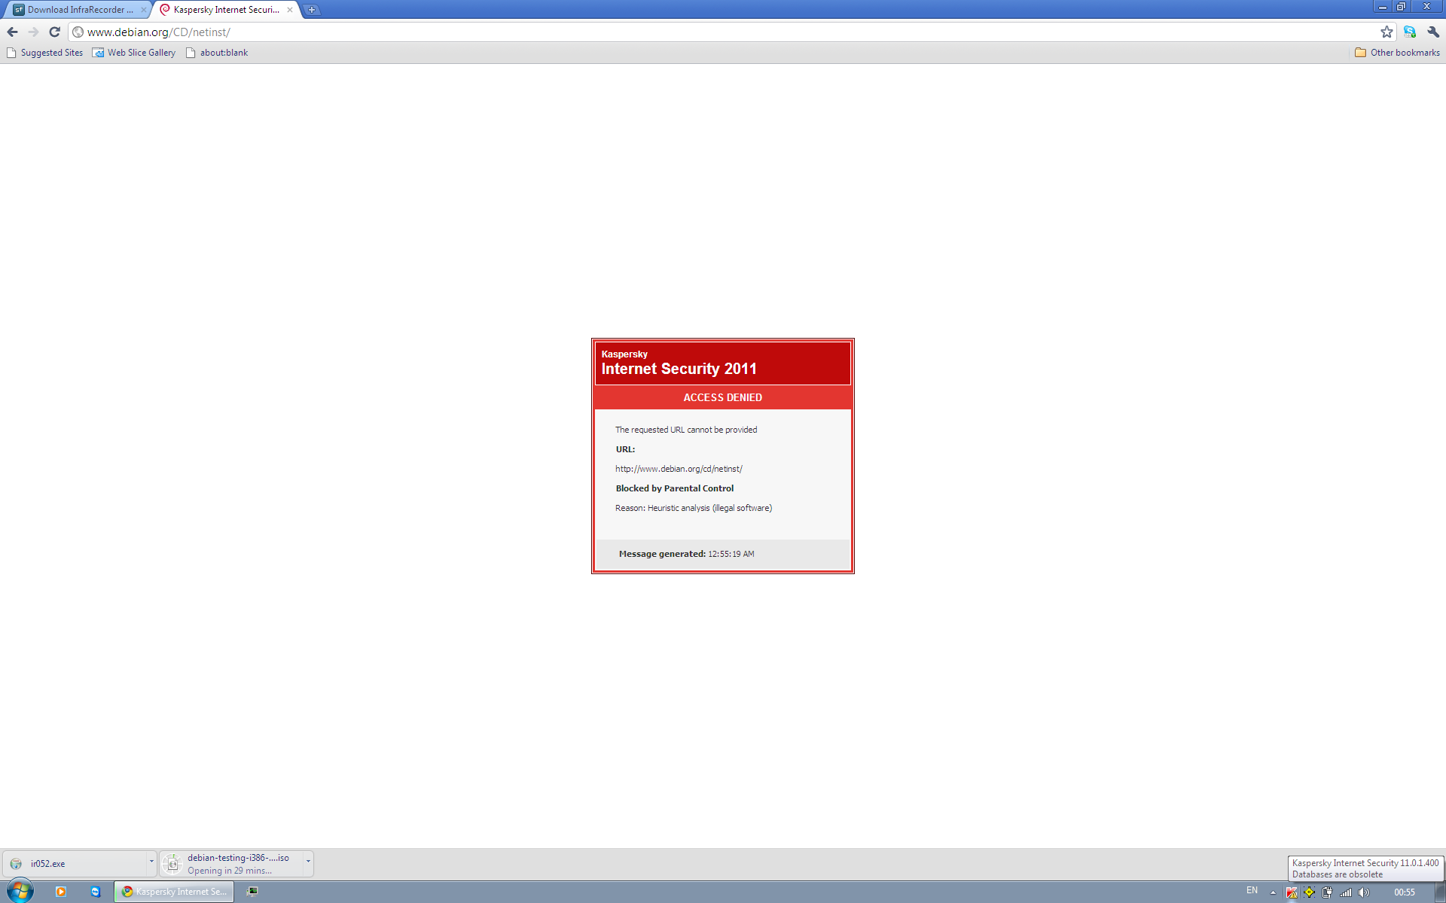Click the browser back arrow
This screenshot has width=1446, height=903.
coord(12,32)
